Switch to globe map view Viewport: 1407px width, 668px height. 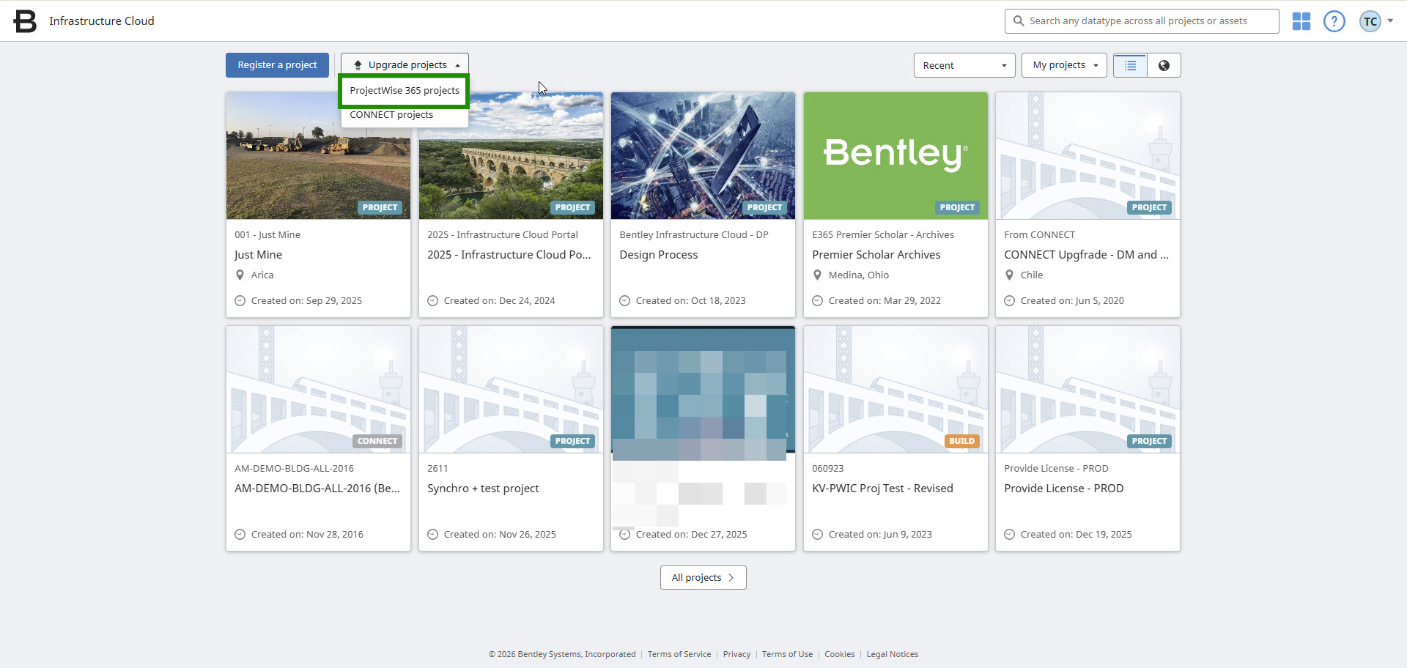(1164, 65)
